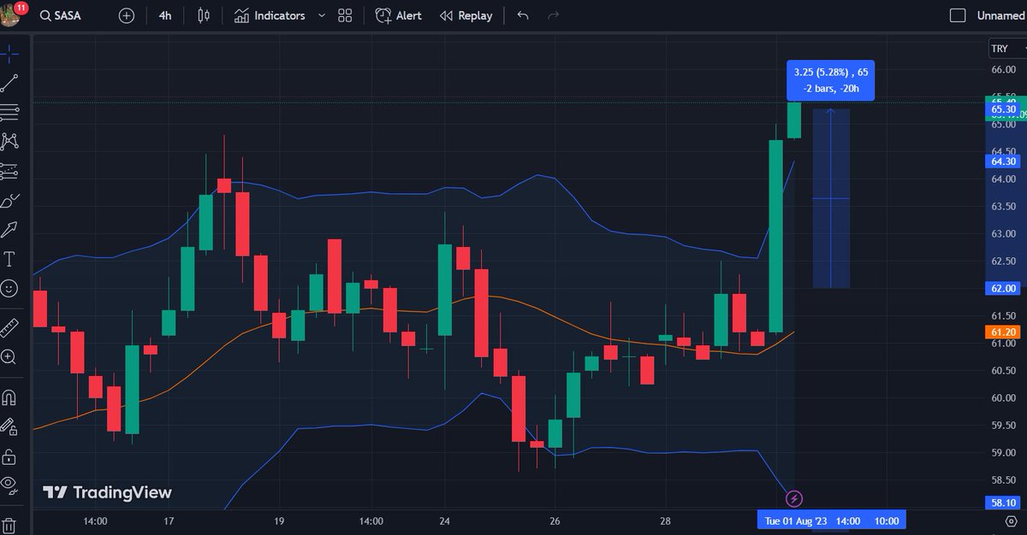This screenshot has width=1027, height=535.
Task: Click the 17 date on time axis
Action: [x=169, y=520]
